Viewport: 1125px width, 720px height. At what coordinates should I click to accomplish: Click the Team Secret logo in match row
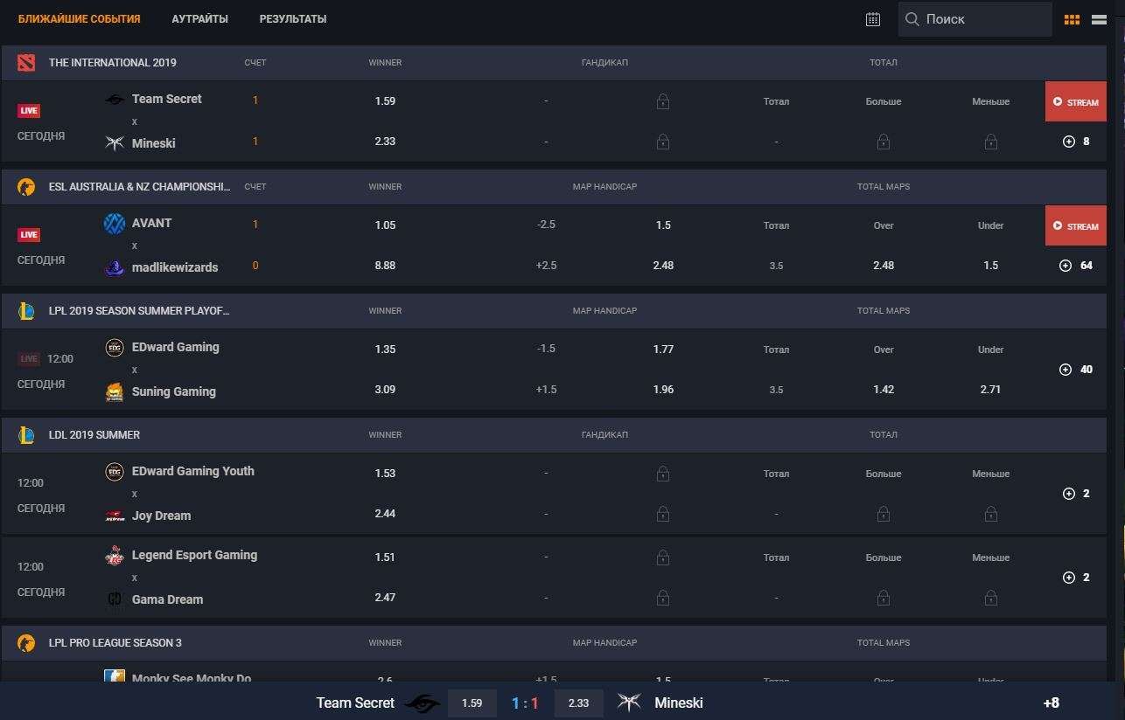tap(115, 100)
